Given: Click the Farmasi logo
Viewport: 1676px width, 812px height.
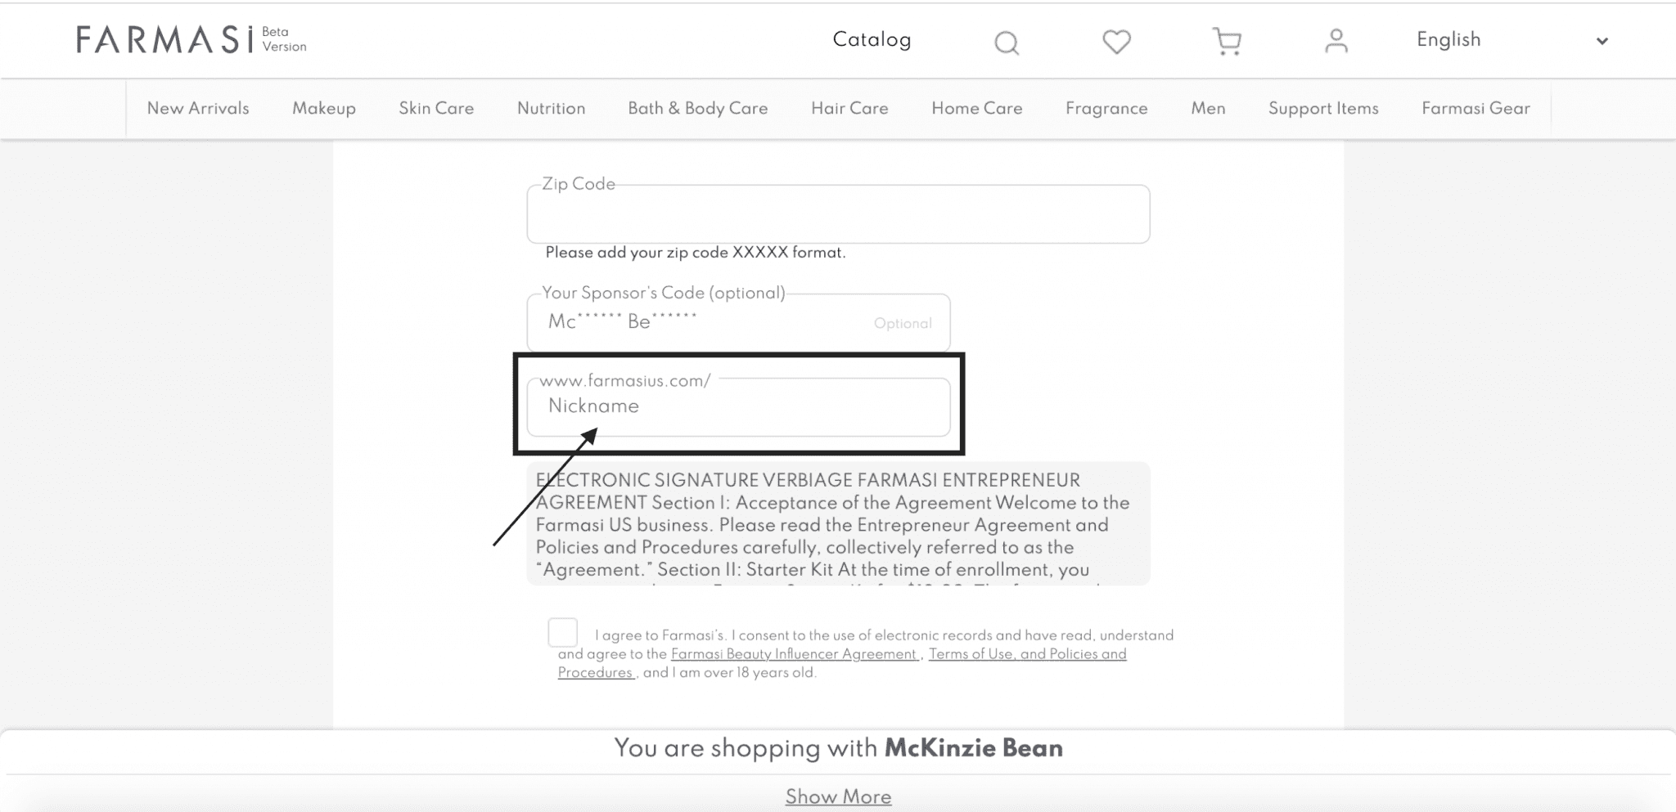Looking at the screenshot, I should point(165,39).
